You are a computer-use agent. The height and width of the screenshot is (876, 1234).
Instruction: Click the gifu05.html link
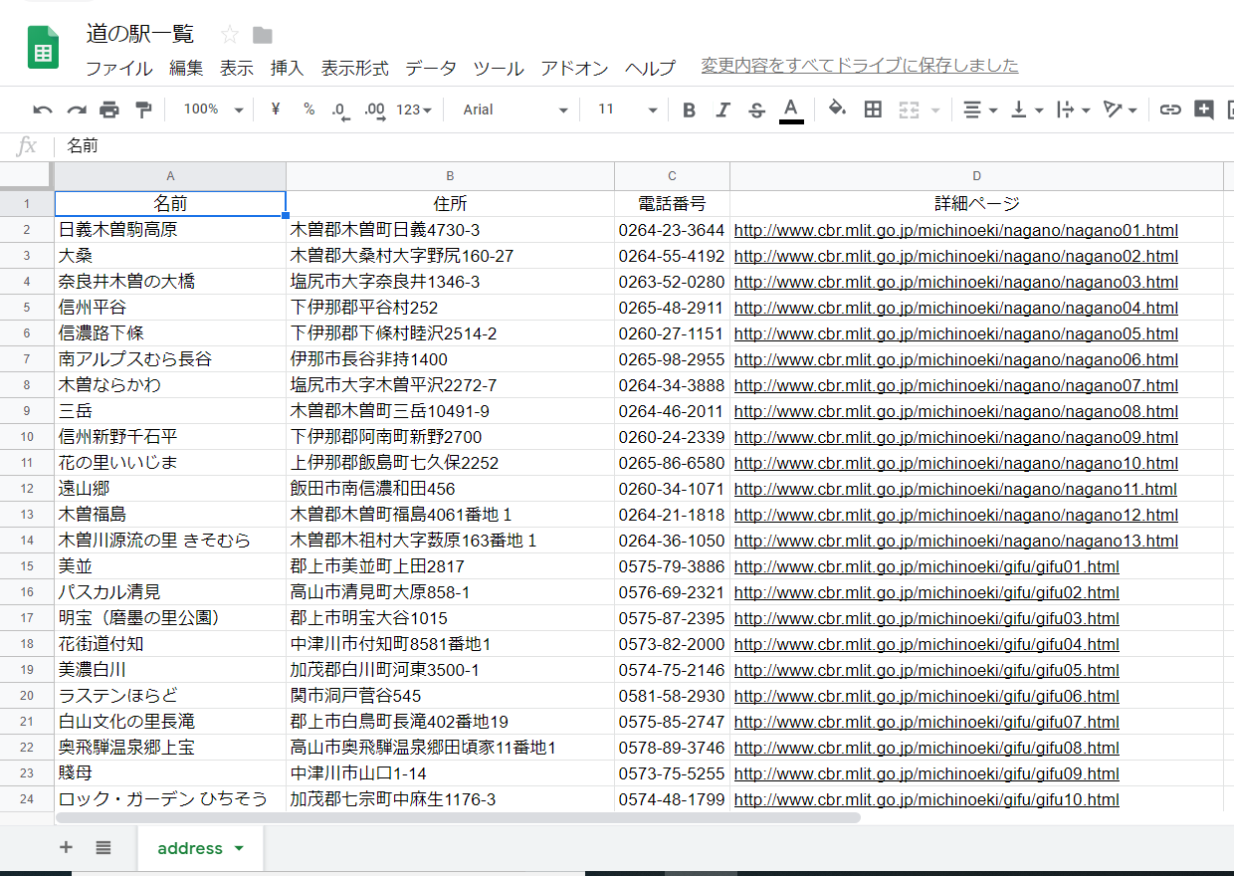pyautogui.click(x=925, y=670)
